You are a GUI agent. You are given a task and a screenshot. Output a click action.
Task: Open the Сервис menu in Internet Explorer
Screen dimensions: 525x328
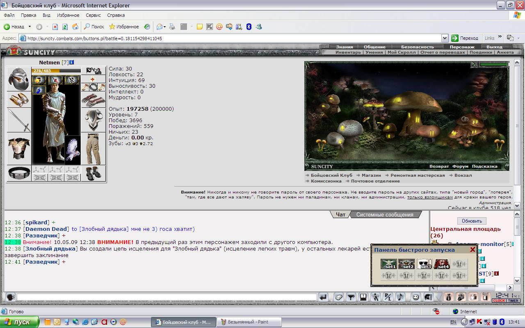(93, 15)
